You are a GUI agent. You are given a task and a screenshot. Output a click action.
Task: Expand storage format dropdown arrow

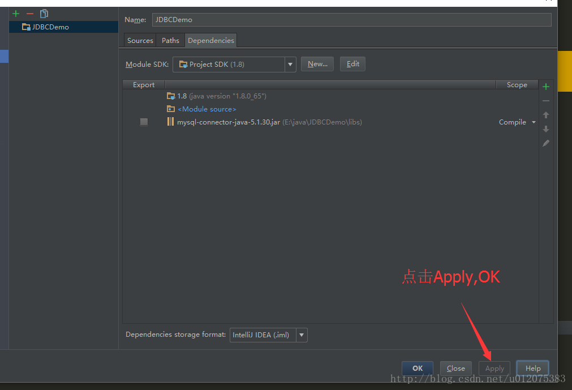pos(302,335)
